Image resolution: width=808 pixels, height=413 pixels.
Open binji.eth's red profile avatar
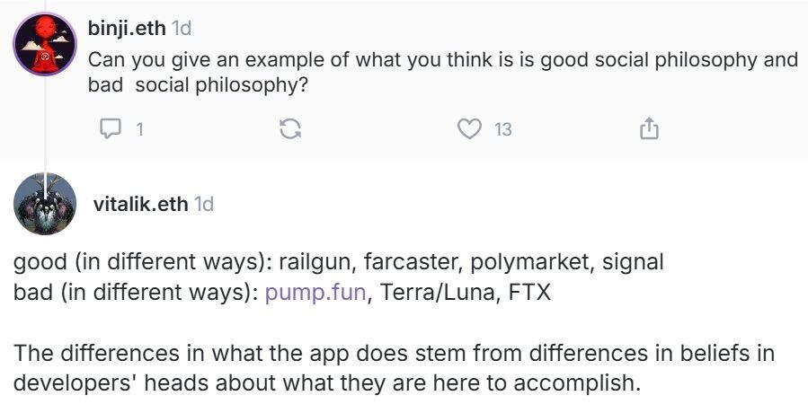45,44
